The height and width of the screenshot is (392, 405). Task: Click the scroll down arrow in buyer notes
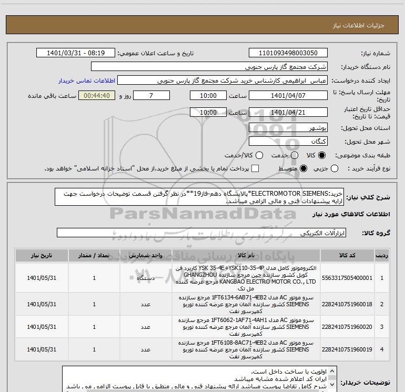[x=332, y=385]
